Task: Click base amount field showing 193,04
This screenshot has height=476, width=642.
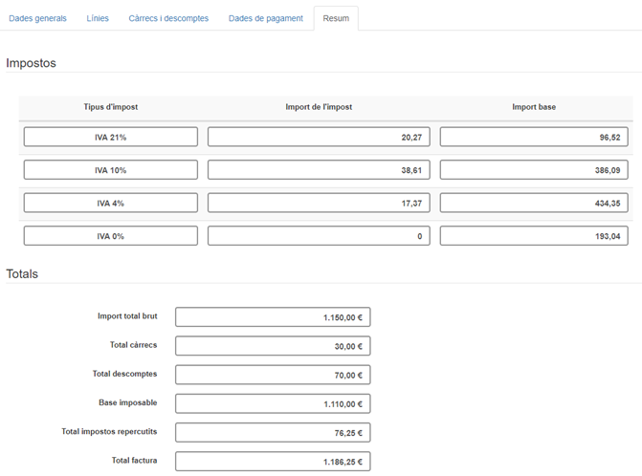Action: point(534,236)
